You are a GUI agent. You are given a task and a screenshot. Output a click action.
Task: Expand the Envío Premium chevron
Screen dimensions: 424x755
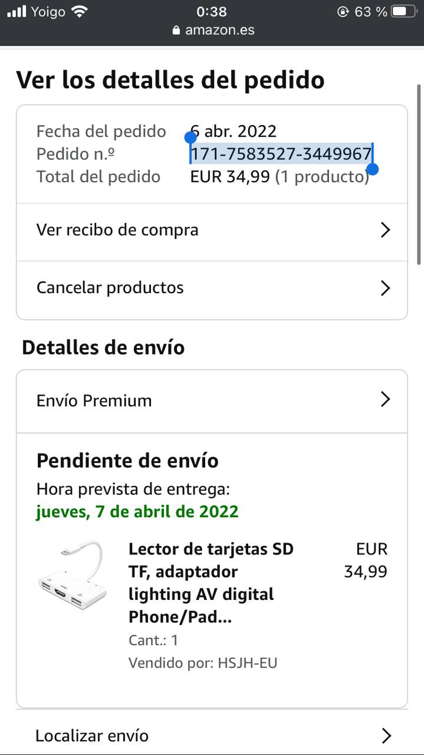[386, 400]
